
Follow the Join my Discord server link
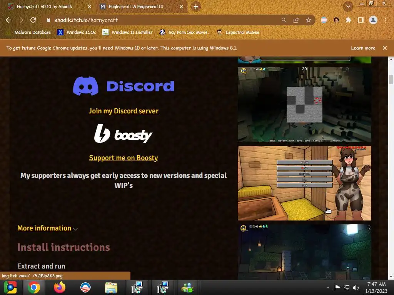124,111
